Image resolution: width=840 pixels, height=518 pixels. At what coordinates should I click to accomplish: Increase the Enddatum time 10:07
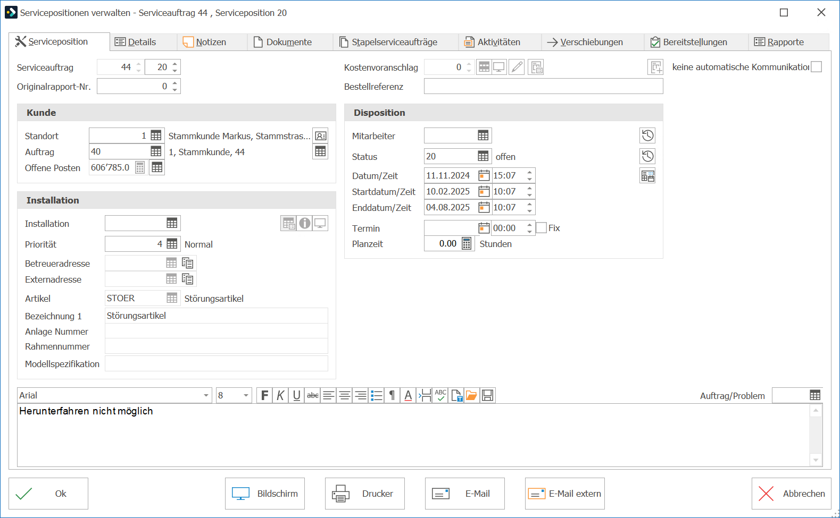[530, 204]
